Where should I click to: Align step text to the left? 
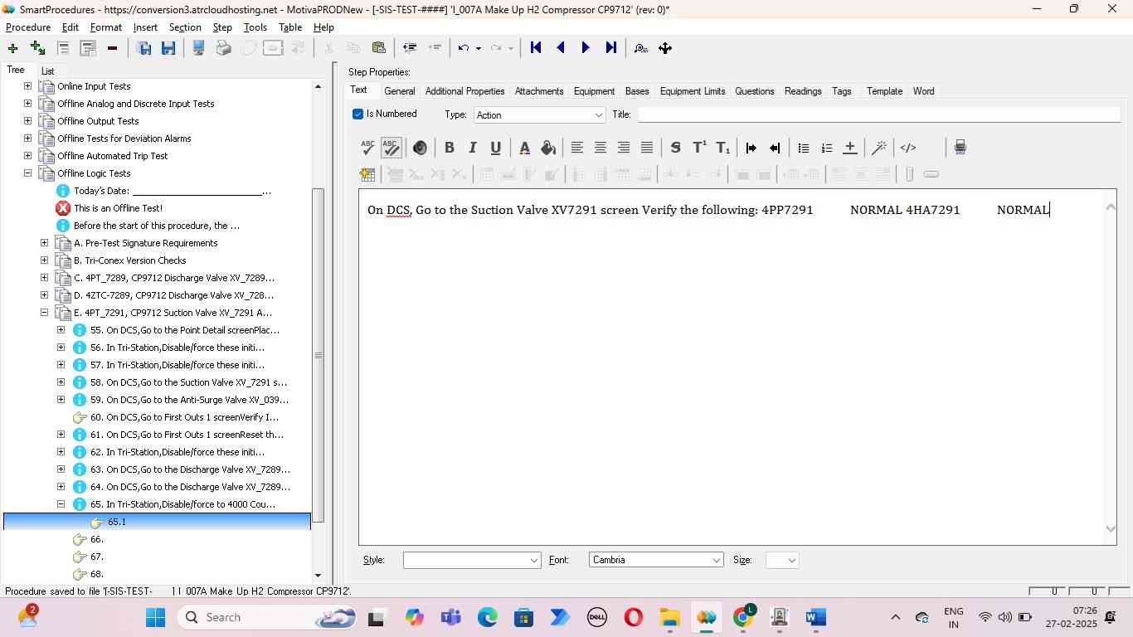(x=577, y=148)
